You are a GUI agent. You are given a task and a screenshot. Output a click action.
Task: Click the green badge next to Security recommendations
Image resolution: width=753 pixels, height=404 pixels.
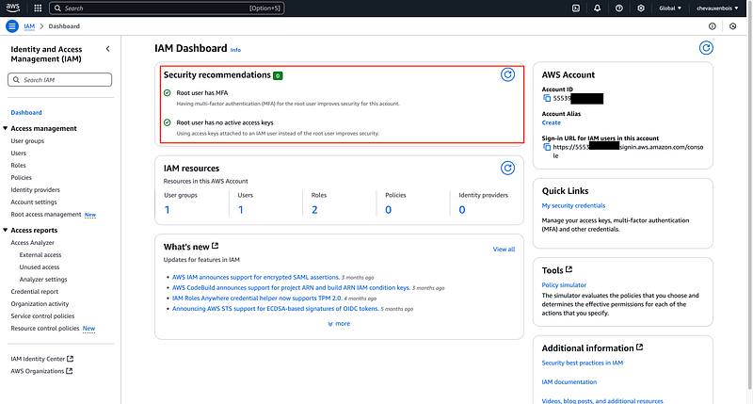pos(278,75)
